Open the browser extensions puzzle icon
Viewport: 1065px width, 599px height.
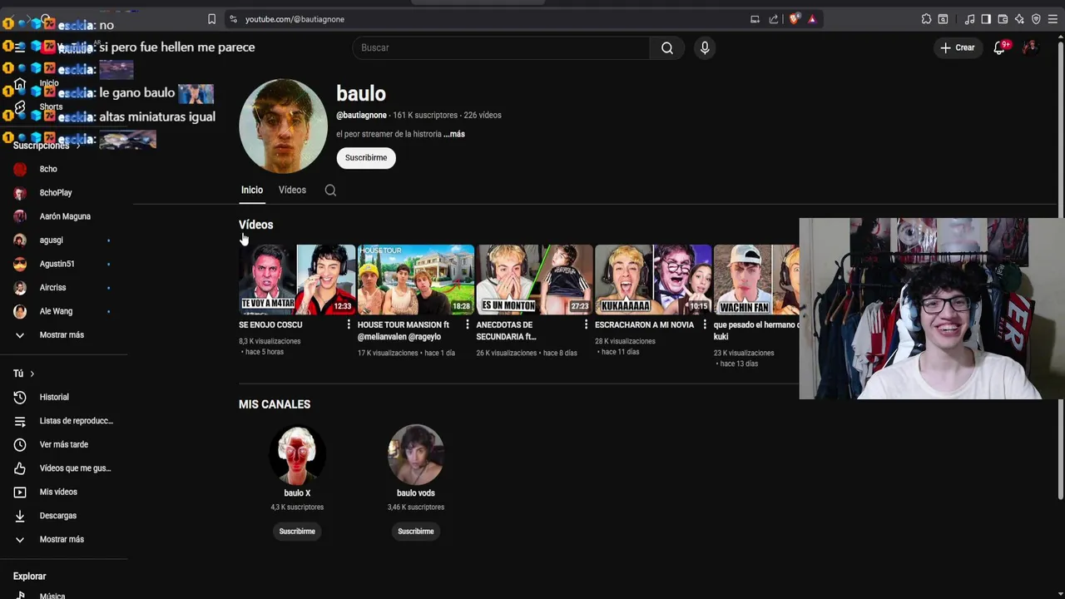[926, 19]
